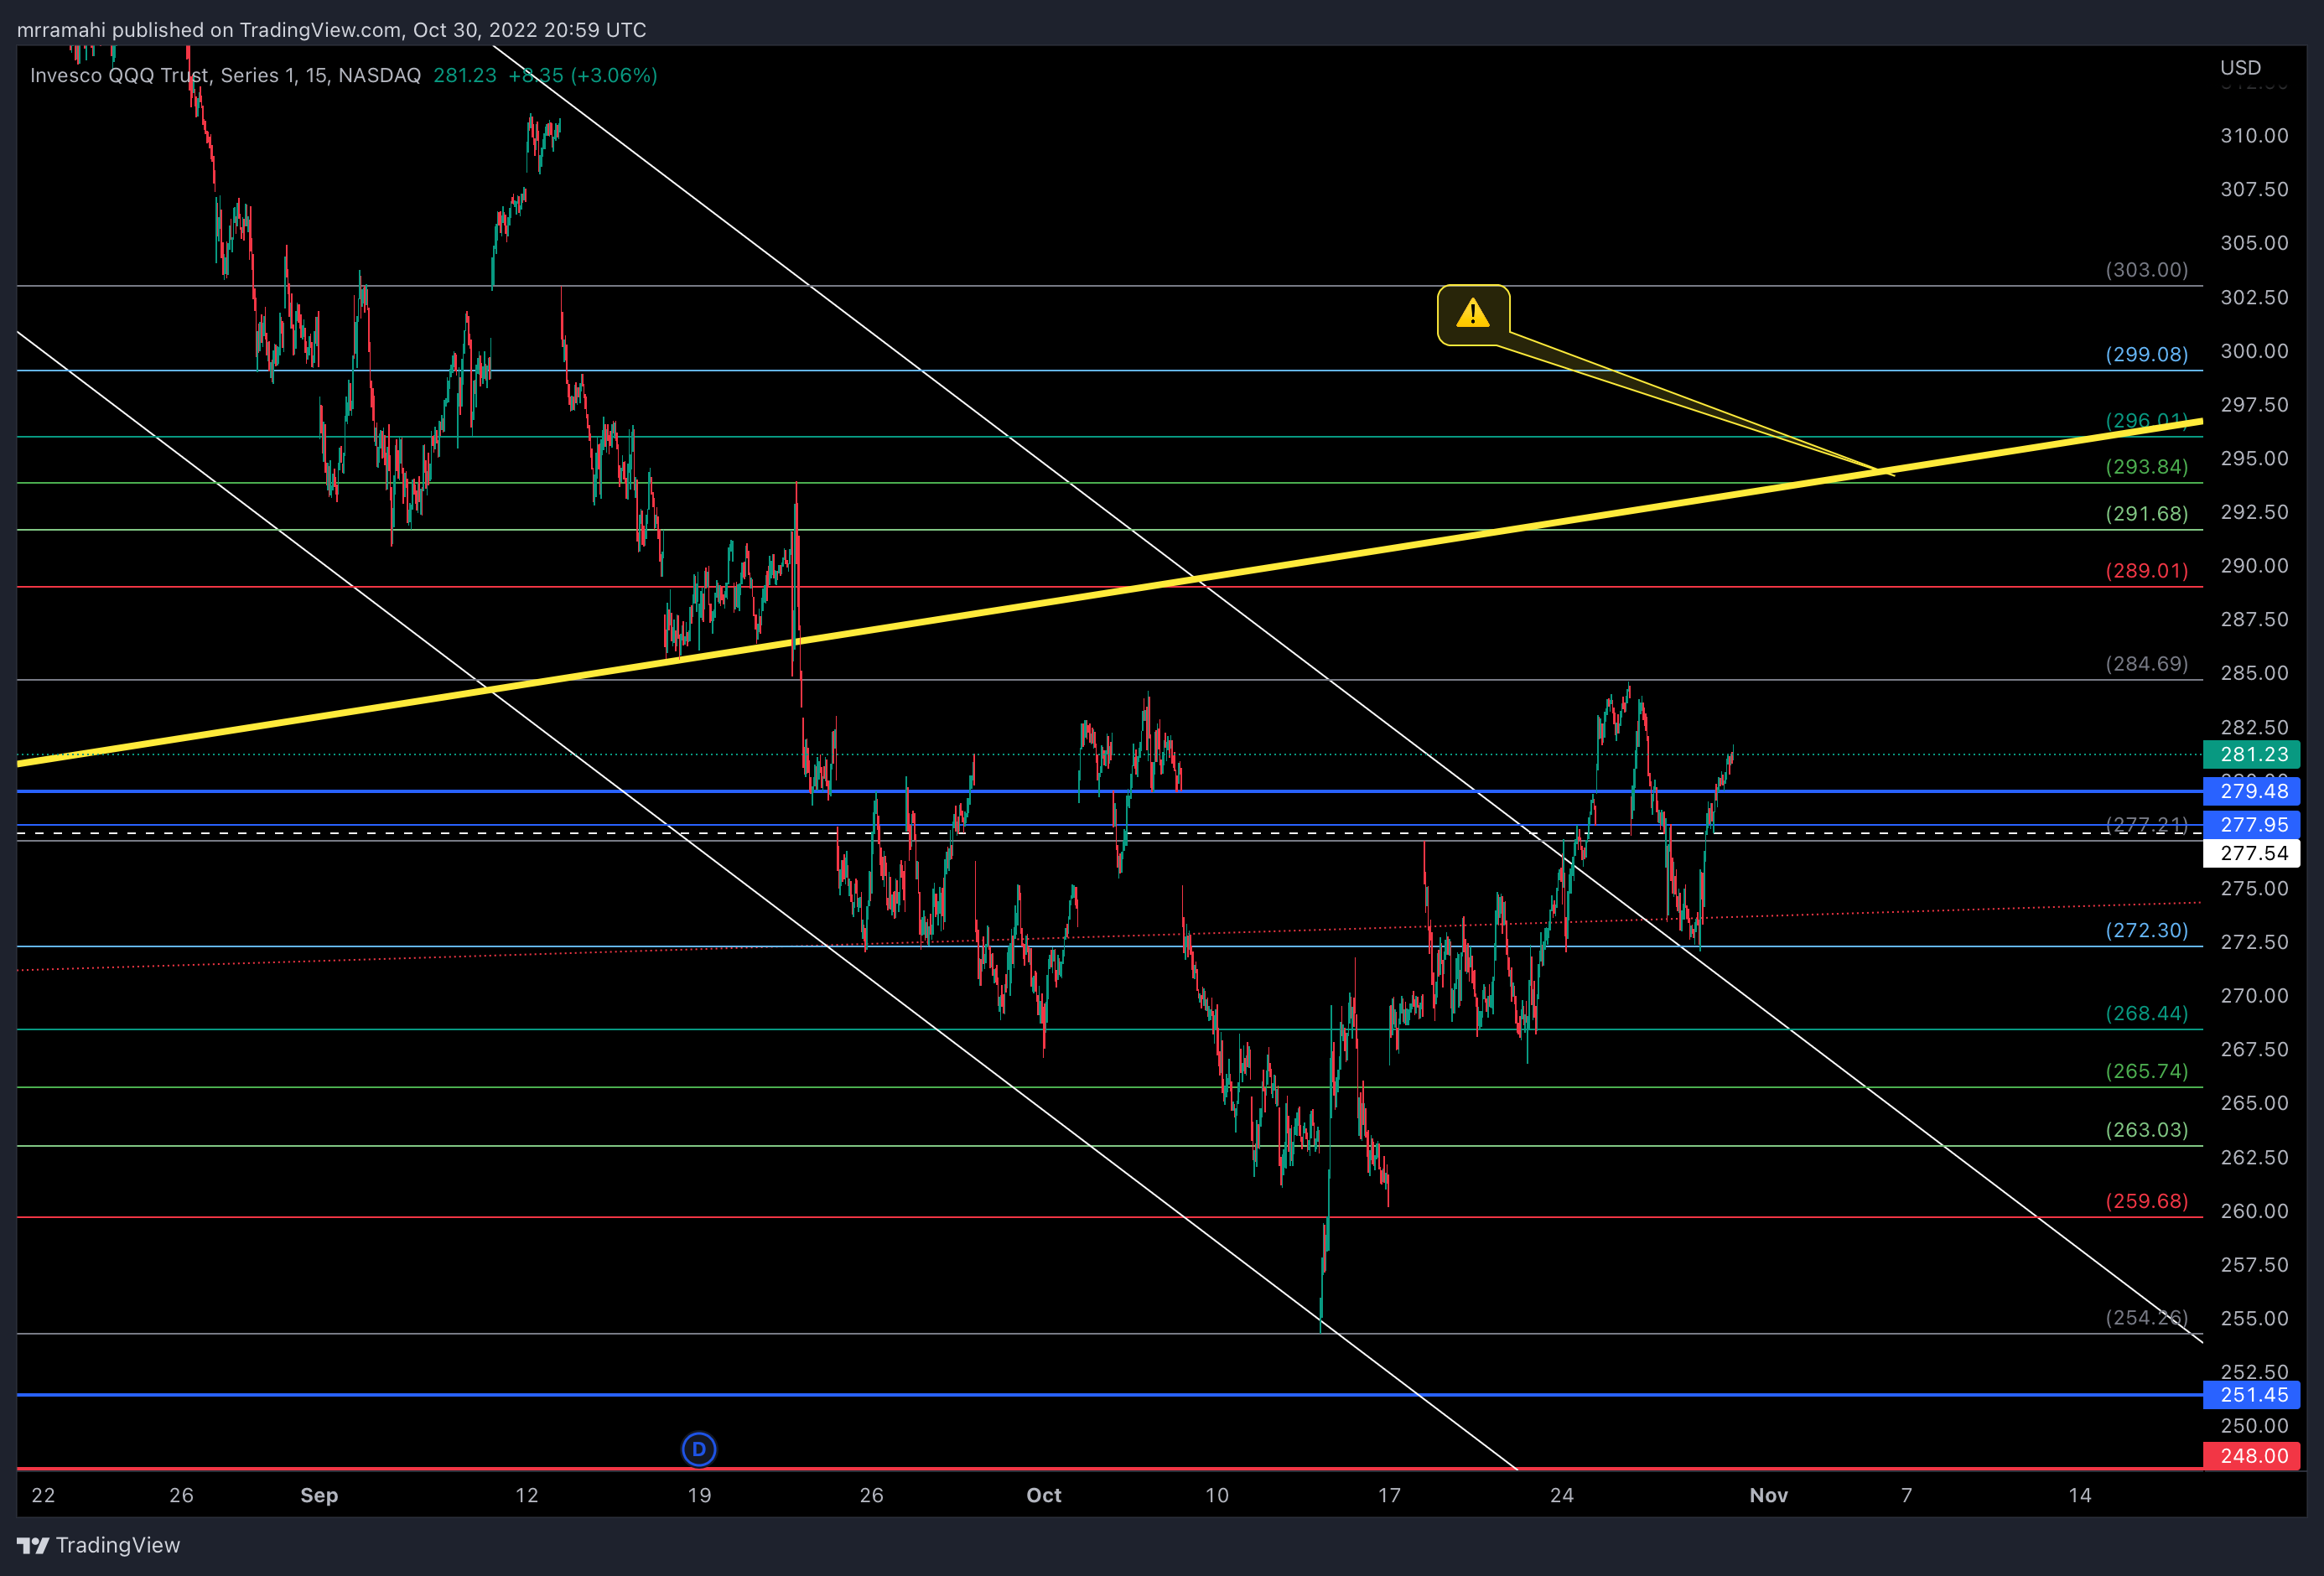Click the red 248.00 price label

point(2252,1456)
